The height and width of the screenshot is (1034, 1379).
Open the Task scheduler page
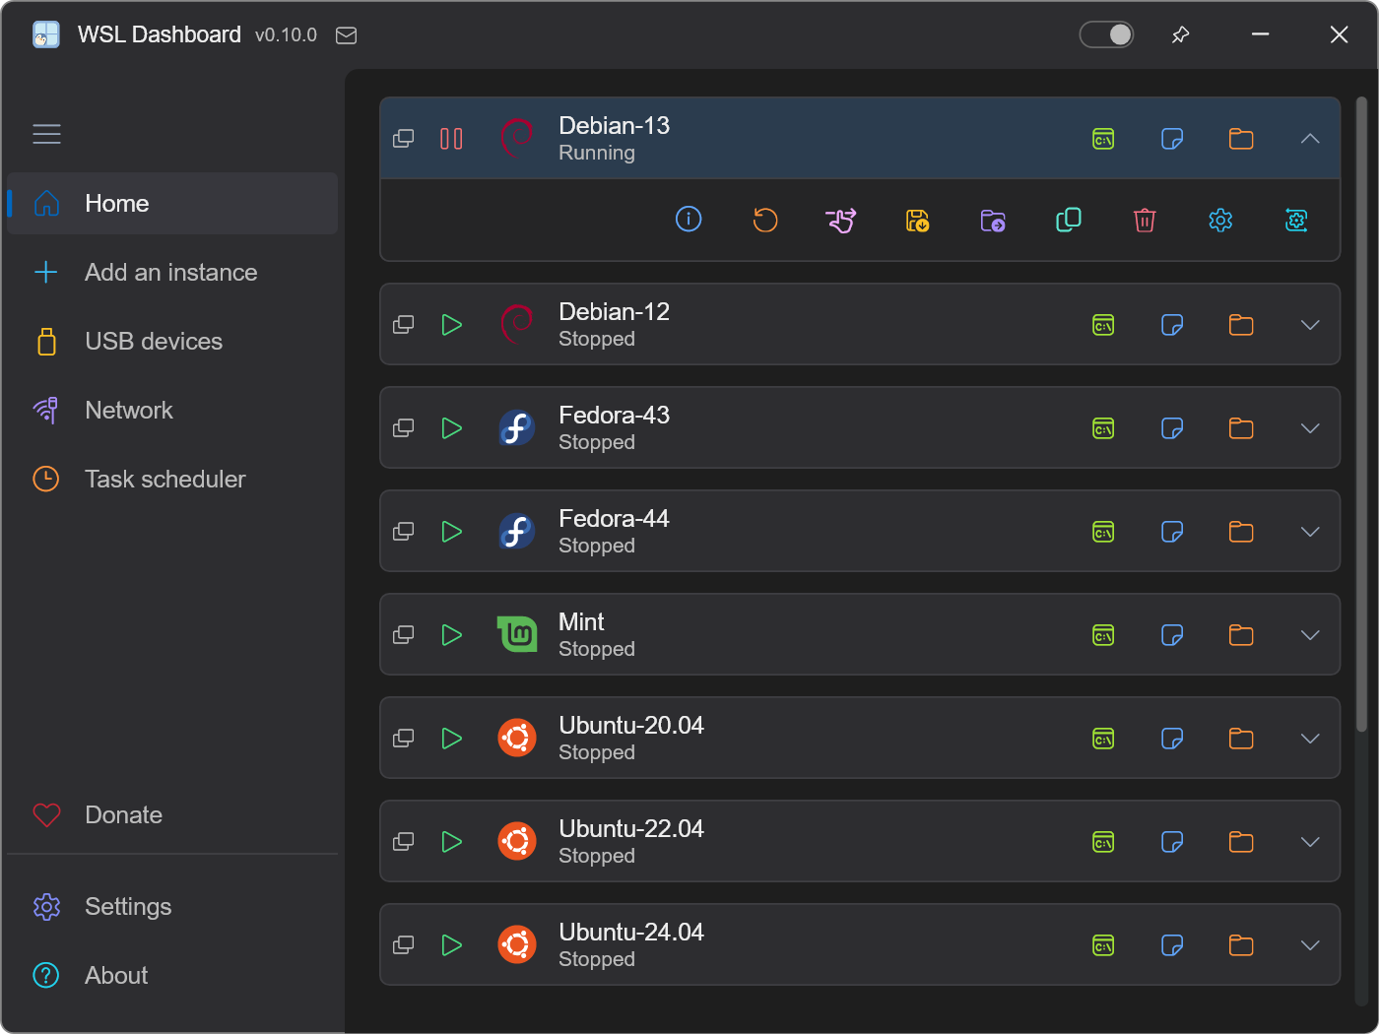coord(172,479)
